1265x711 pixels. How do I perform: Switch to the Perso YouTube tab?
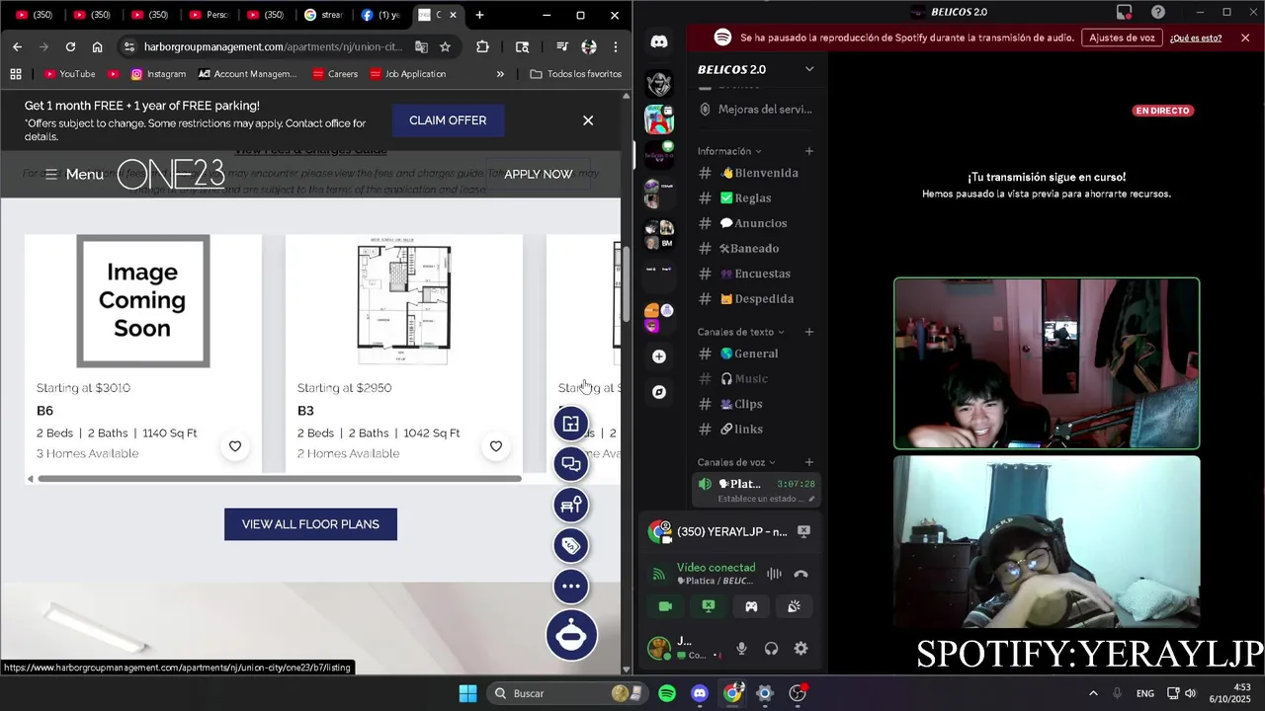click(x=210, y=15)
